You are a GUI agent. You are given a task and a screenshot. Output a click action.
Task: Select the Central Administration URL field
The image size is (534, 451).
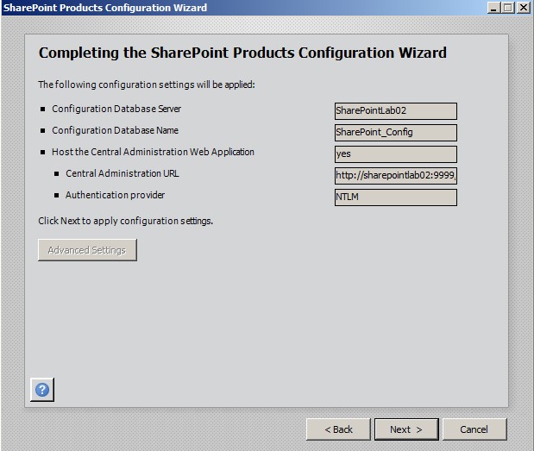(395, 176)
